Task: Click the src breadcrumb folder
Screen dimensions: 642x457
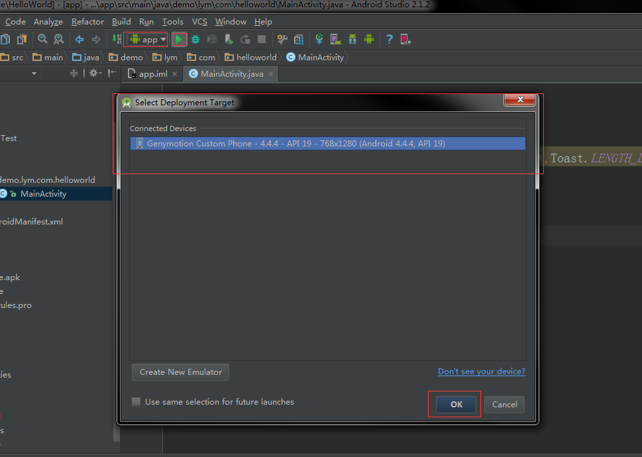Action: point(12,57)
